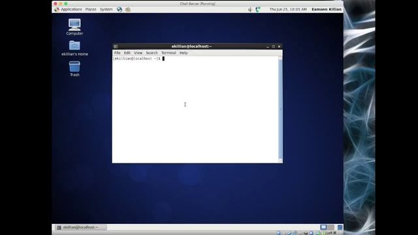Viewport: 418px width, 235px height.
Task: Click the terminal scrollbar up arrow
Action: [280, 58]
